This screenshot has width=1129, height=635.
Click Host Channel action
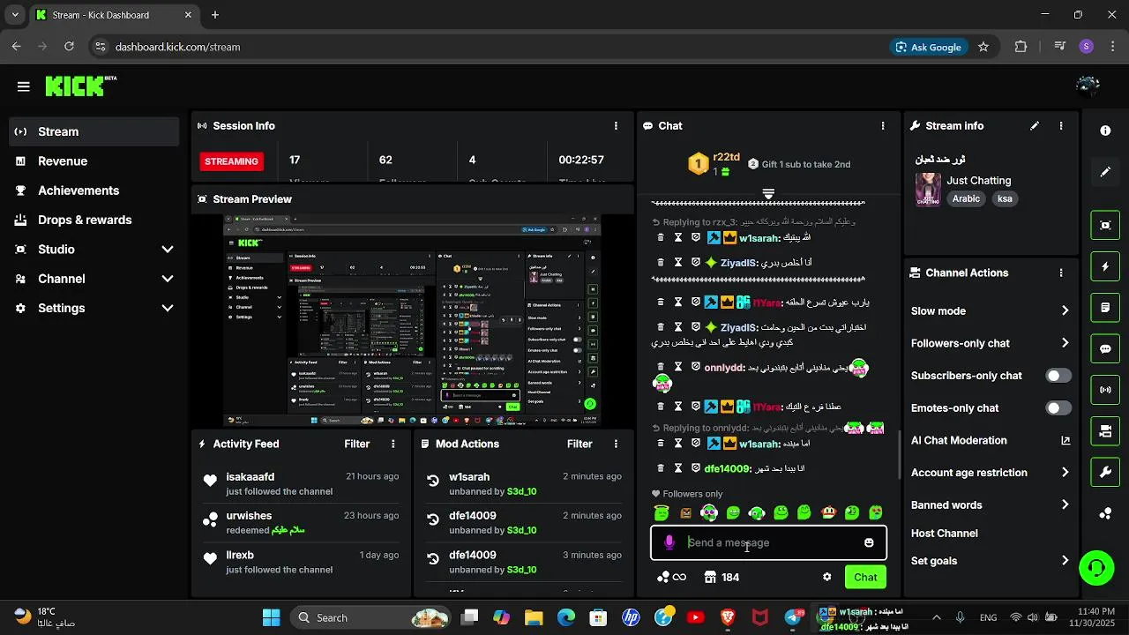[x=944, y=534]
